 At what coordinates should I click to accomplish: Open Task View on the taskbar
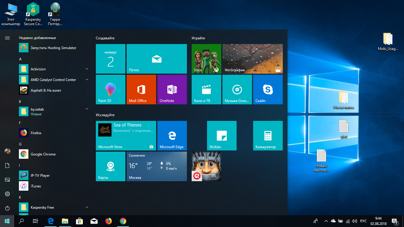click(35, 221)
